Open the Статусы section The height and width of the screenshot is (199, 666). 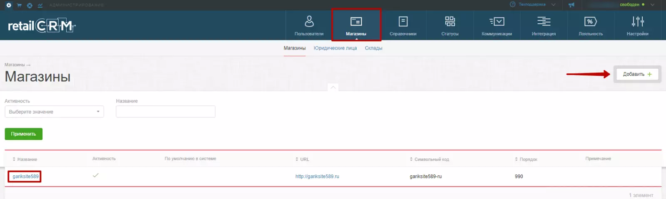[x=450, y=25]
